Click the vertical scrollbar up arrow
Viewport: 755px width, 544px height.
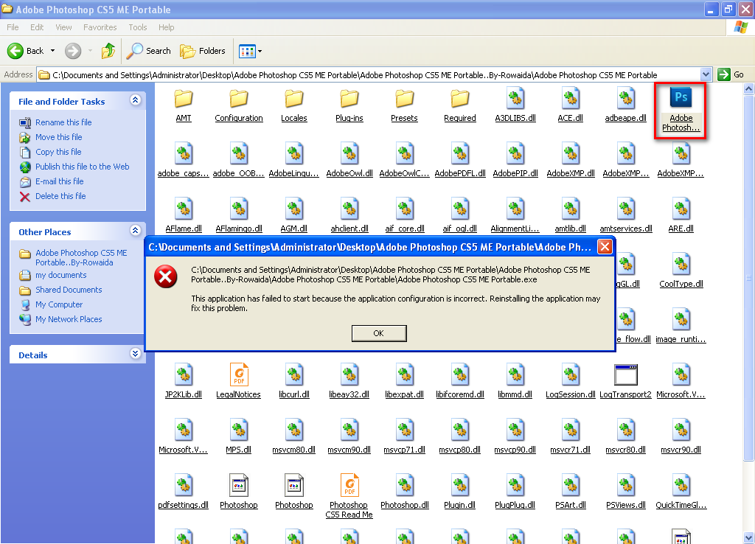(x=749, y=88)
